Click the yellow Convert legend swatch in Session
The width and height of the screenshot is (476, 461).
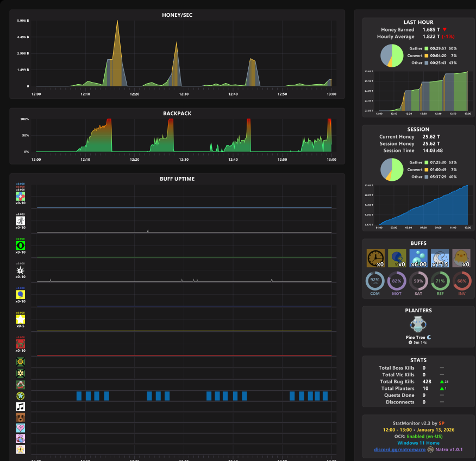coord(426,170)
